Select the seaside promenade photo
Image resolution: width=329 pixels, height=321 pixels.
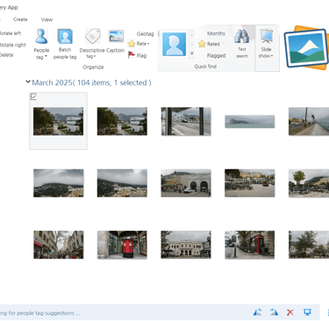[x=309, y=121]
